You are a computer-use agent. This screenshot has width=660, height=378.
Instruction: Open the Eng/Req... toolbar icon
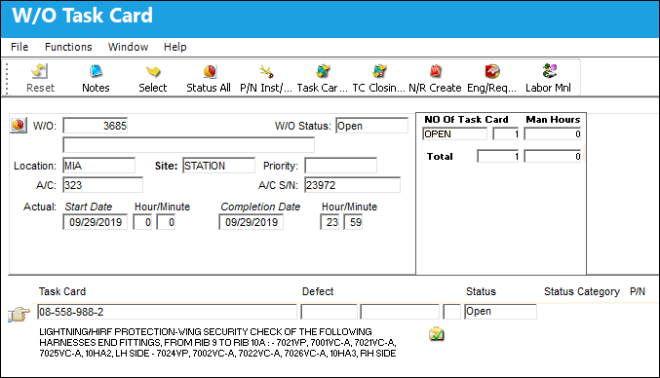pos(491,71)
